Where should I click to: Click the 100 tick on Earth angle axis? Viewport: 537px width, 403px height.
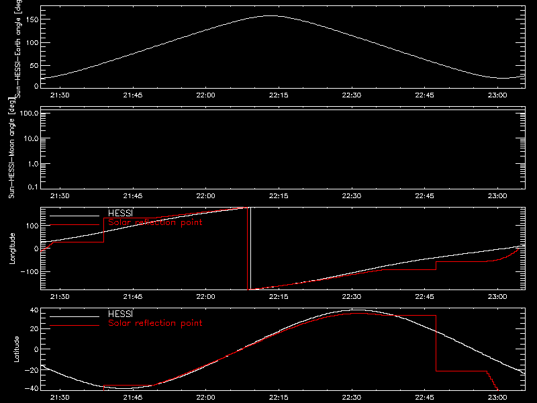click(33, 42)
